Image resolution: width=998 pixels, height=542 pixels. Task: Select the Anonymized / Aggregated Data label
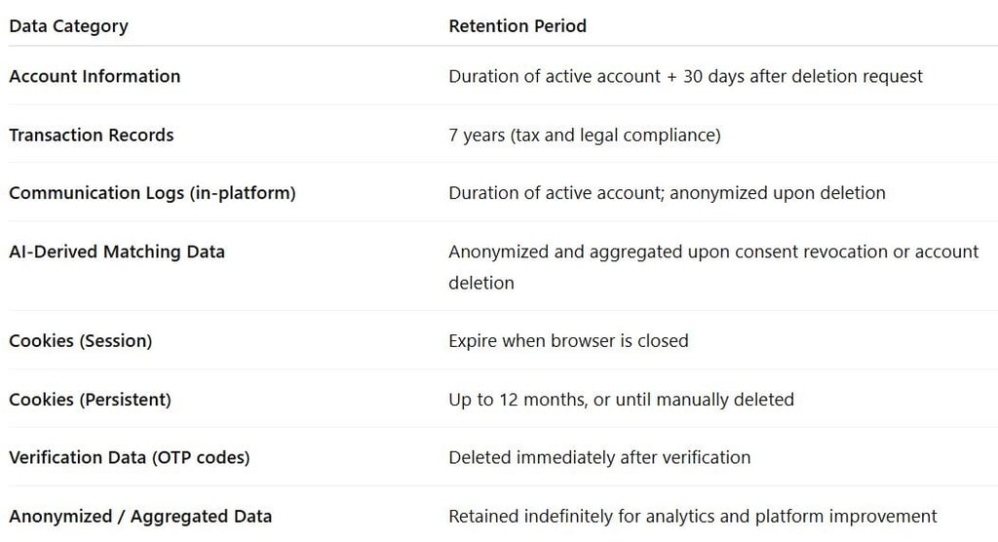point(140,517)
